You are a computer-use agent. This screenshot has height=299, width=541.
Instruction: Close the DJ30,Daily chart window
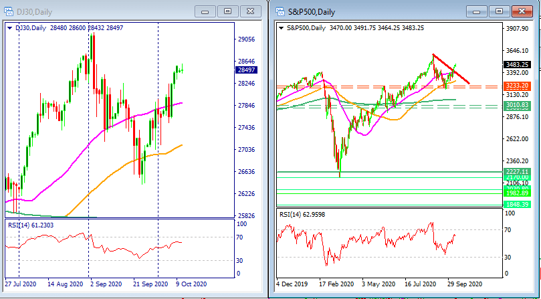click(250, 11)
